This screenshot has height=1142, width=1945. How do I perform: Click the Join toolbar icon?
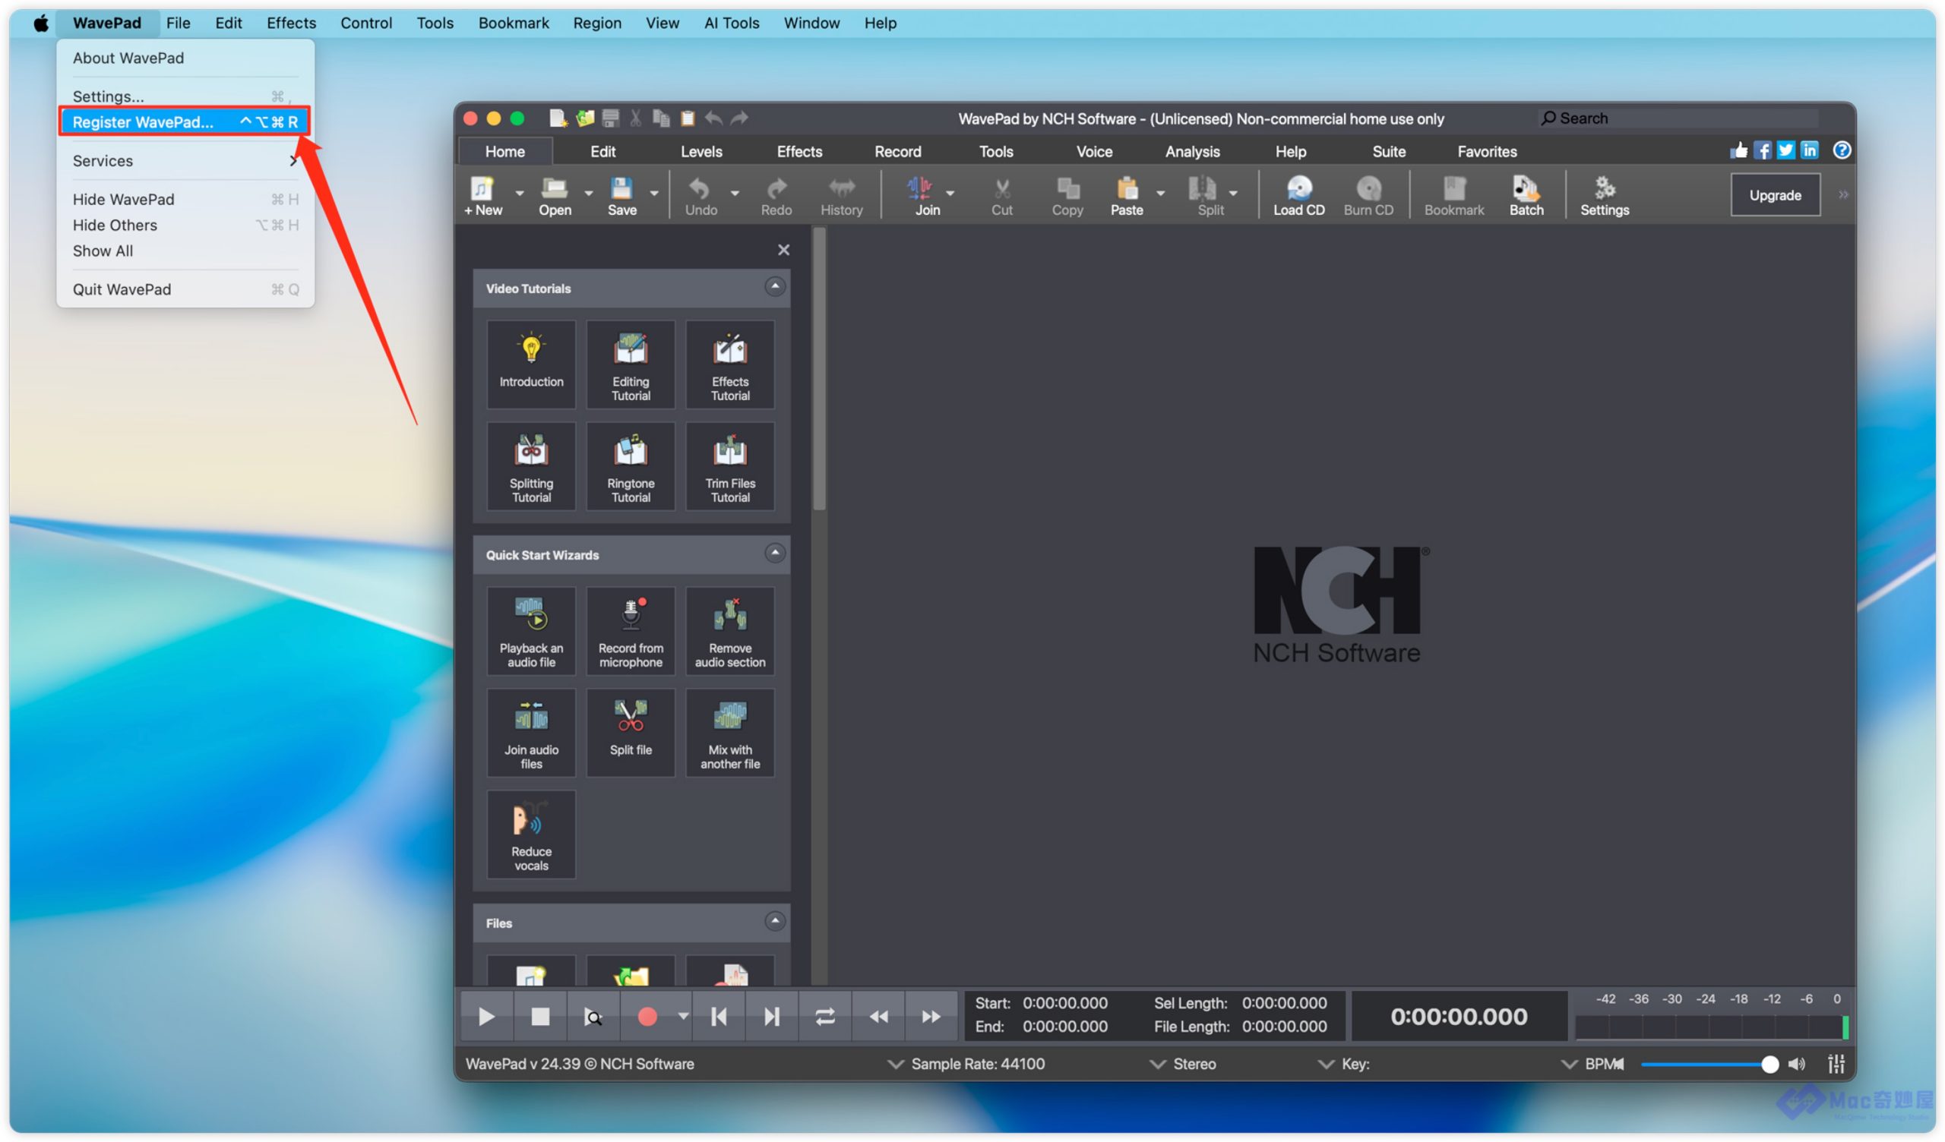click(927, 195)
